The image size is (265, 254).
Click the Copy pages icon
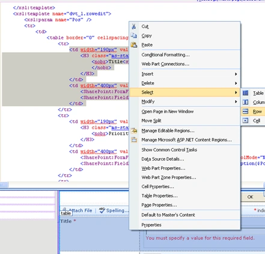pyautogui.click(x=134, y=35)
